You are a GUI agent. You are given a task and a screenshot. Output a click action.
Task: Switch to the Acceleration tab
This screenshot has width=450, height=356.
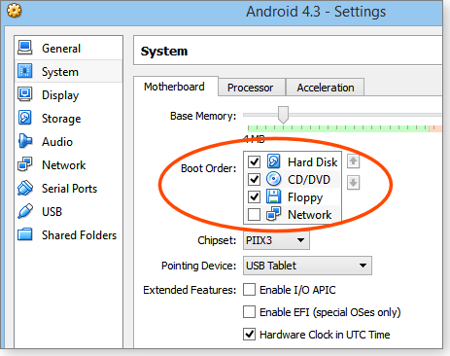(x=326, y=88)
